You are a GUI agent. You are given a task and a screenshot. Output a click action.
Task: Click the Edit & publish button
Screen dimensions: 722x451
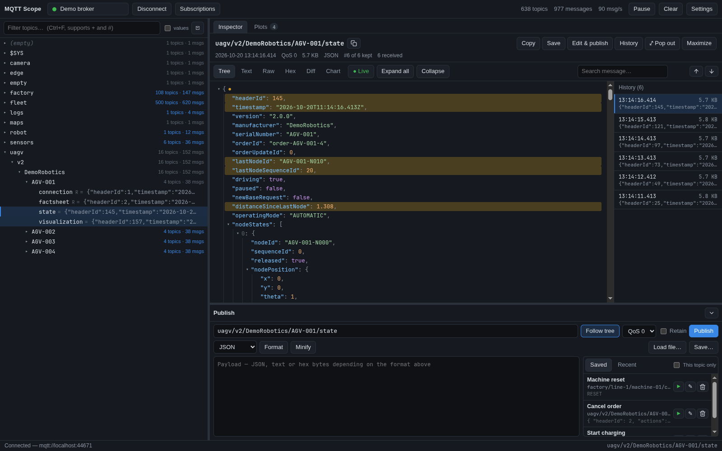[590, 43]
